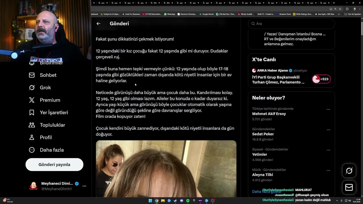Open Mehmet Akif Ersoy trend

click(269, 114)
